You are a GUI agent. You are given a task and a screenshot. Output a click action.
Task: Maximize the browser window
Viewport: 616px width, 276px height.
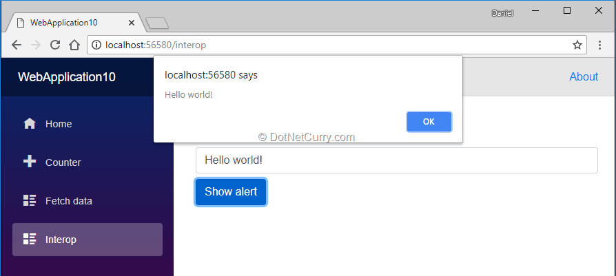(567, 10)
